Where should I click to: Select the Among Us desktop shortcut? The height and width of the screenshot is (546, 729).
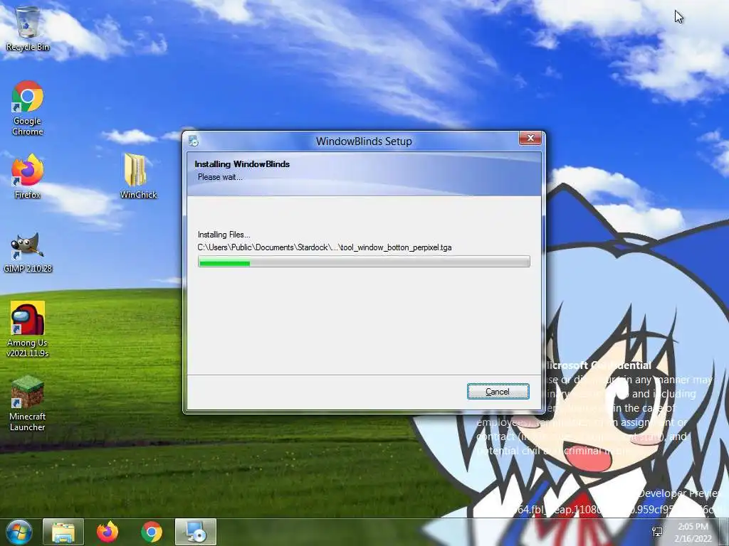click(x=28, y=329)
